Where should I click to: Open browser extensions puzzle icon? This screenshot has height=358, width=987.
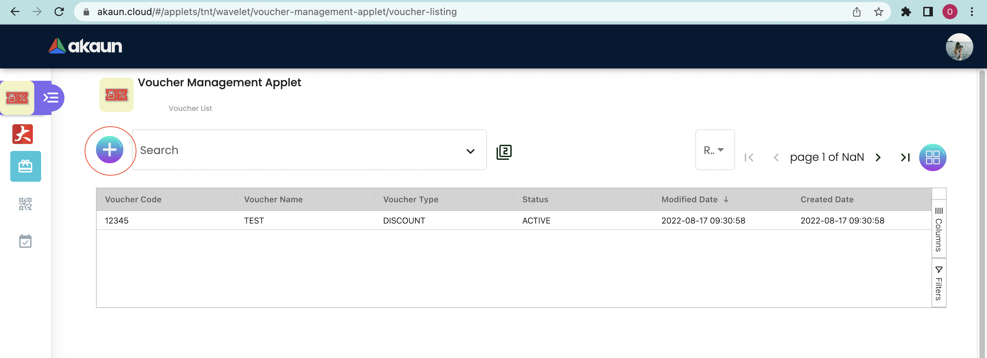(906, 12)
